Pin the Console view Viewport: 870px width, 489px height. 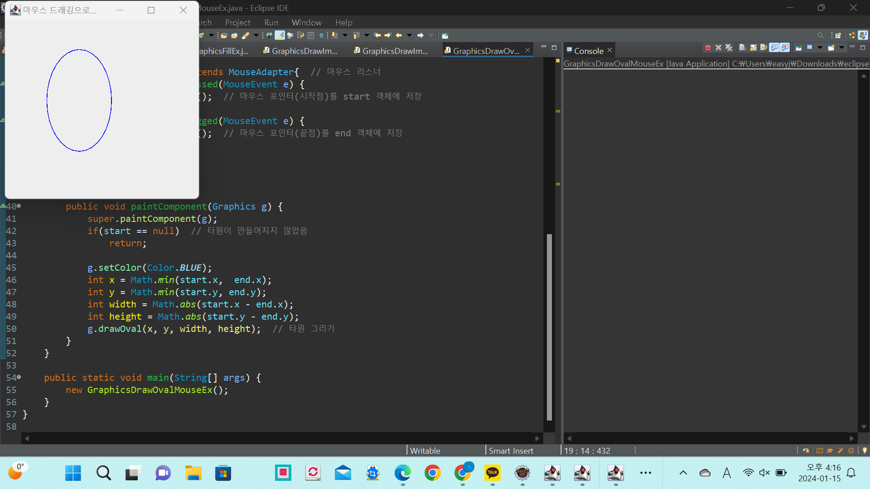[798, 48]
